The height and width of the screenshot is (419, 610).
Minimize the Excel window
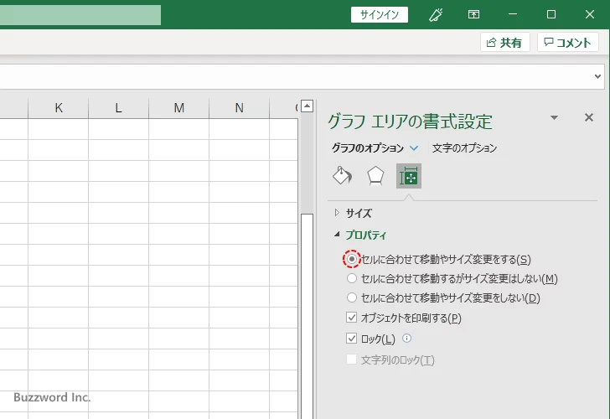(x=513, y=15)
